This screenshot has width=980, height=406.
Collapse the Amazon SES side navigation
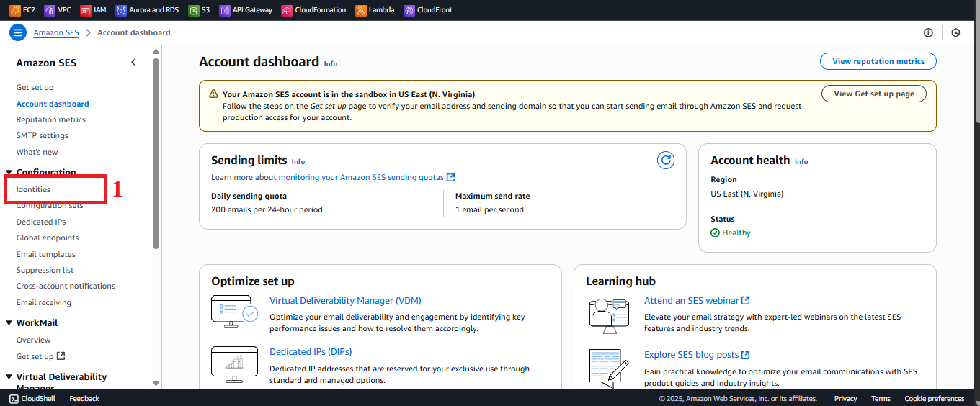[x=133, y=63]
